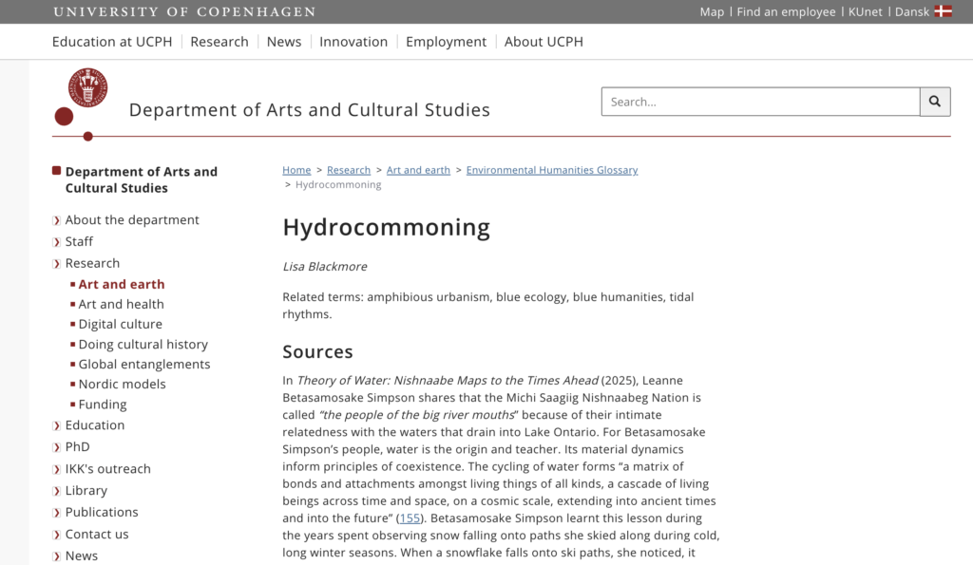Open Environmental Humanities Glossary breadcrumb
973x565 pixels.
(551, 170)
